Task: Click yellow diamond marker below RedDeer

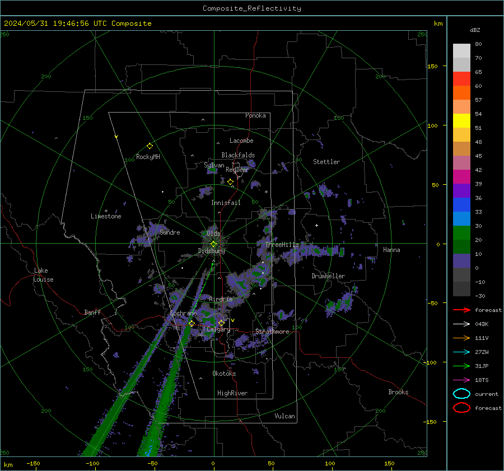Action: pos(231,182)
